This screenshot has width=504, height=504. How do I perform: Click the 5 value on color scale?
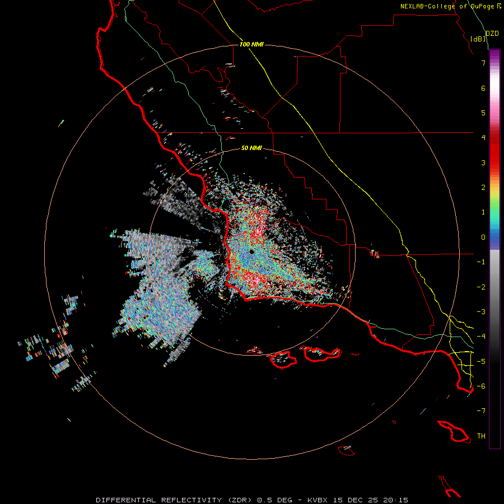[x=483, y=113]
